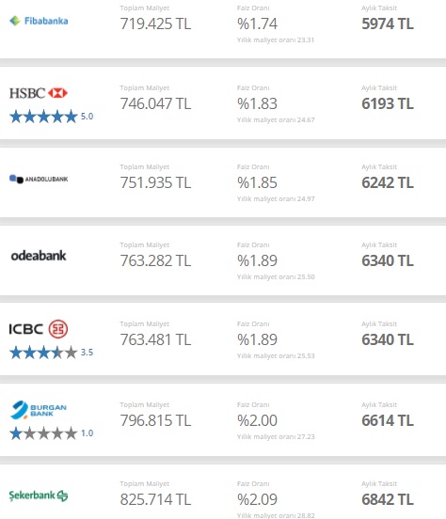Open the Fibabanka logo
Image resolution: width=446 pixels, height=519 pixels.
pos(39,21)
